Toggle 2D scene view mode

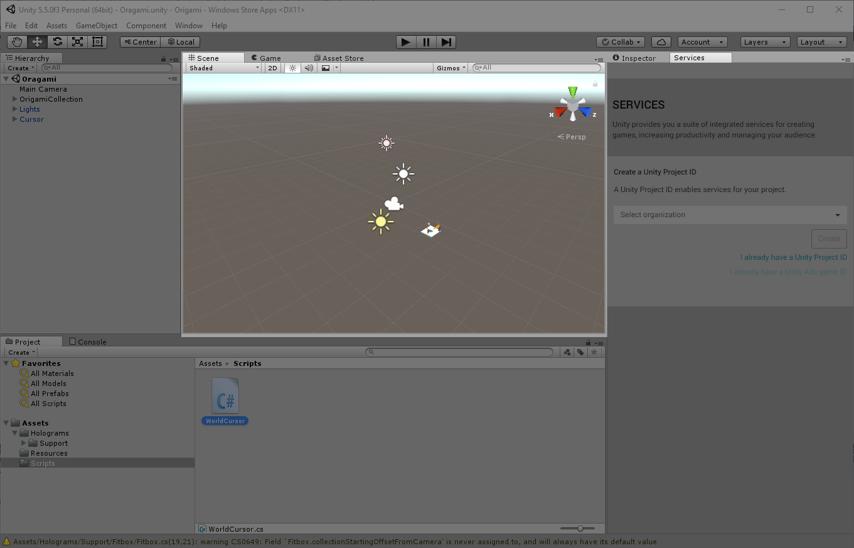tap(272, 68)
